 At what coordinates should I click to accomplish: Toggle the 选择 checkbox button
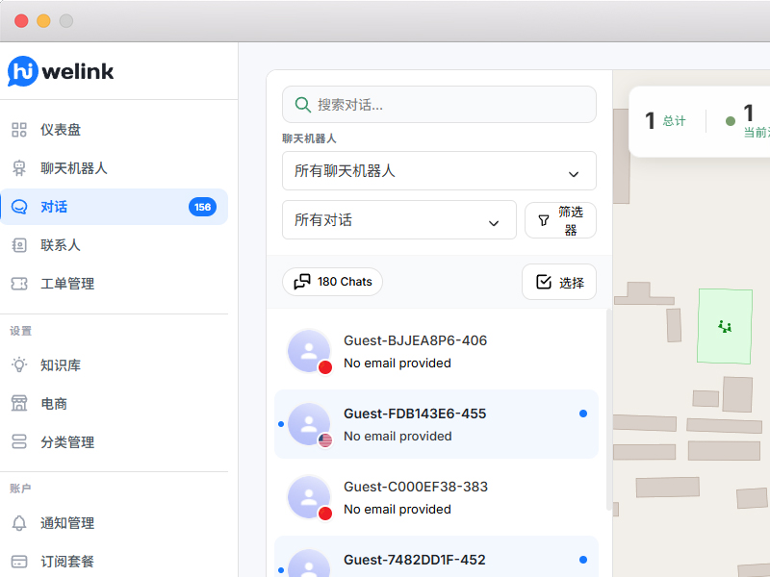[x=559, y=282]
